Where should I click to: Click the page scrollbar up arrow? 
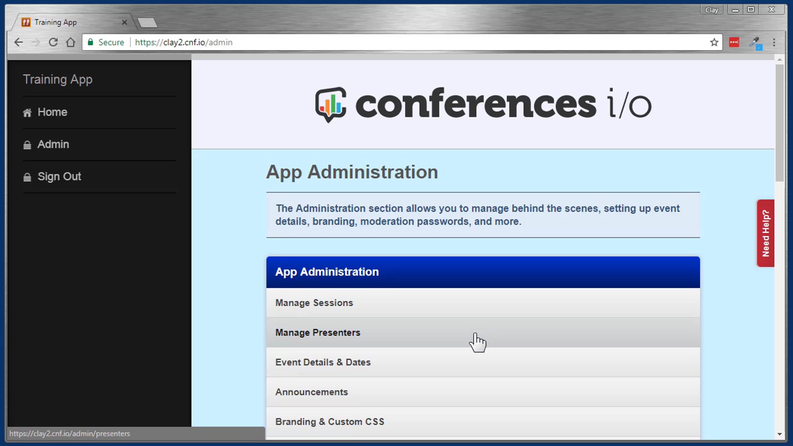[x=780, y=59]
